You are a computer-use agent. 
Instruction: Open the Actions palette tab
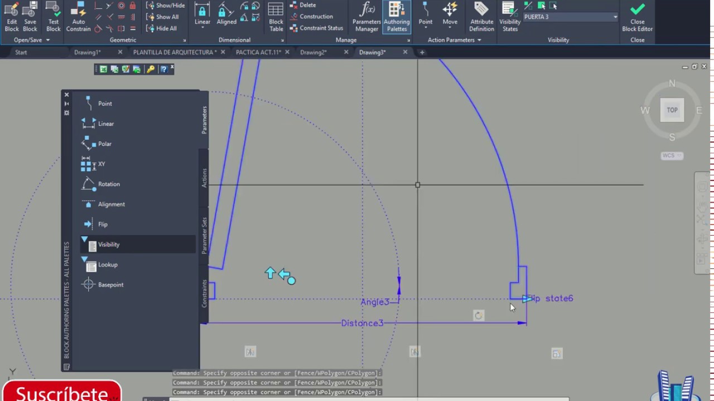pos(204,178)
